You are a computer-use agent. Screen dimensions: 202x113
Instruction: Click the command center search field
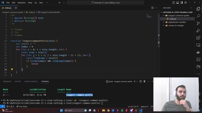pos(105,3)
